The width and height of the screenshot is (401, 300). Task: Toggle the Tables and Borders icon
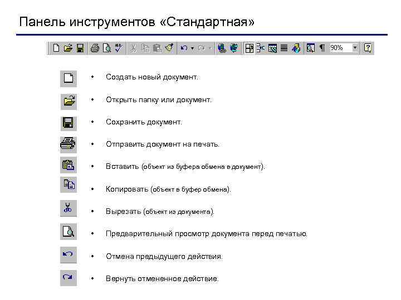coord(249,48)
